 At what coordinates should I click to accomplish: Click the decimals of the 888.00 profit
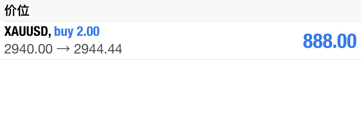(346, 41)
